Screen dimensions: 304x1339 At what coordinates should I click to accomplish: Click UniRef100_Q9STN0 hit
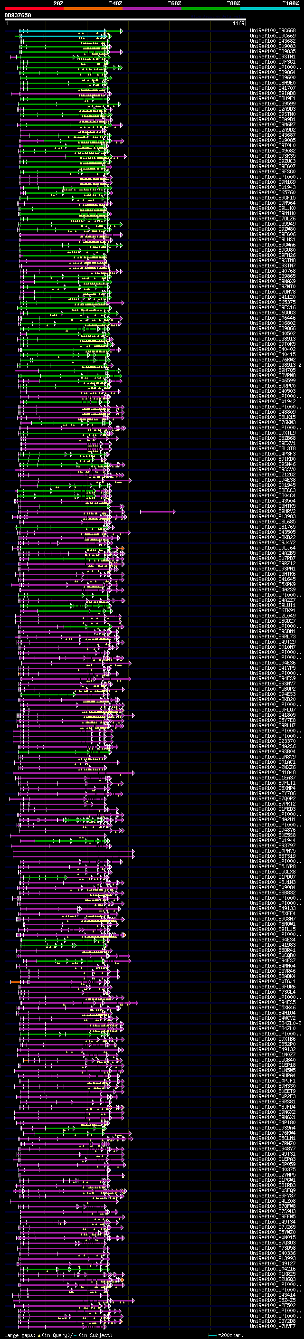(x=273, y=114)
